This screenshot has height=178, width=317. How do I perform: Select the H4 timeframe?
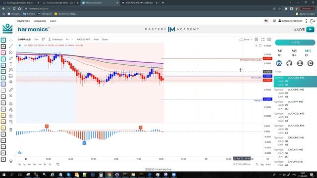(294, 55)
